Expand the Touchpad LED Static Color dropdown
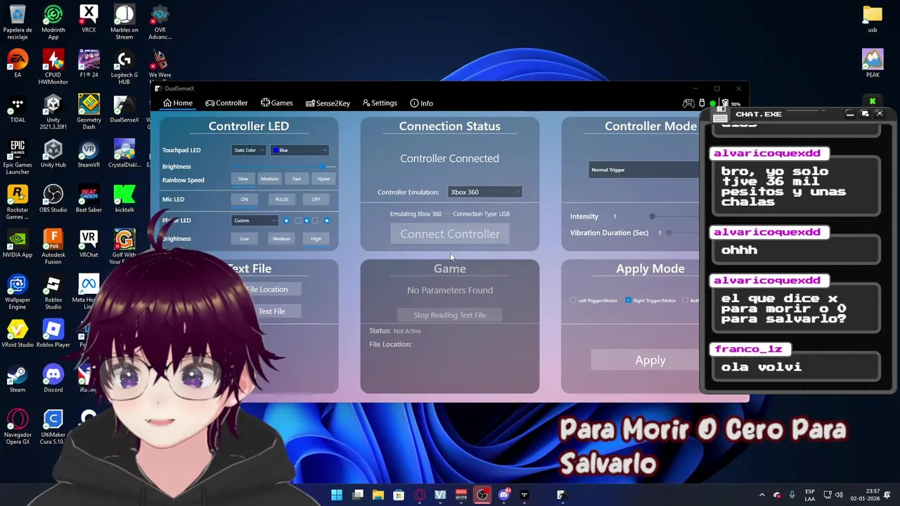900x506 pixels. click(249, 150)
